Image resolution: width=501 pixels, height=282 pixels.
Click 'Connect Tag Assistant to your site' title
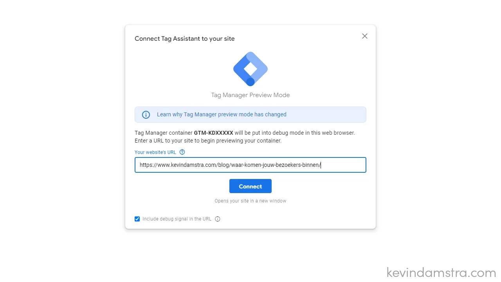click(185, 38)
